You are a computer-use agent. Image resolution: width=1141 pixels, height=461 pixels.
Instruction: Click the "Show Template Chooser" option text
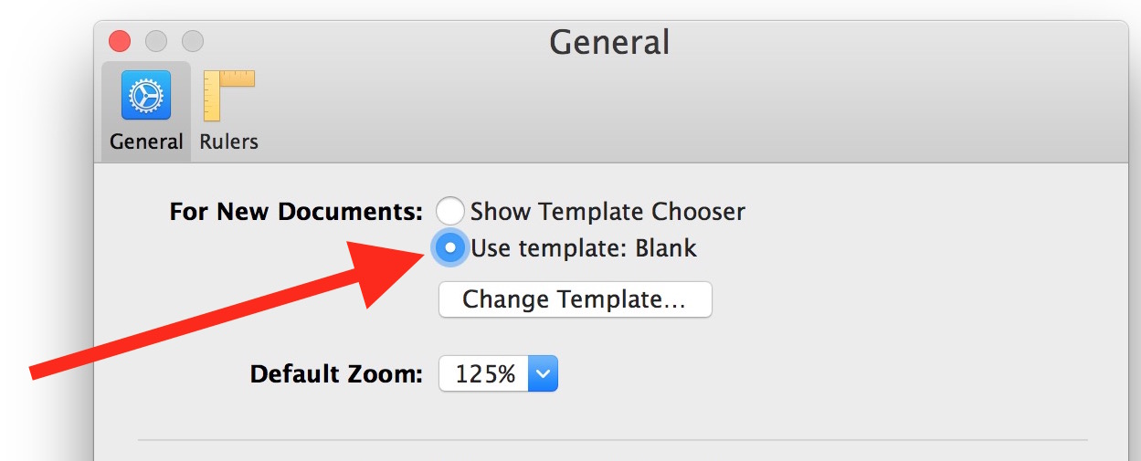[607, 212]
